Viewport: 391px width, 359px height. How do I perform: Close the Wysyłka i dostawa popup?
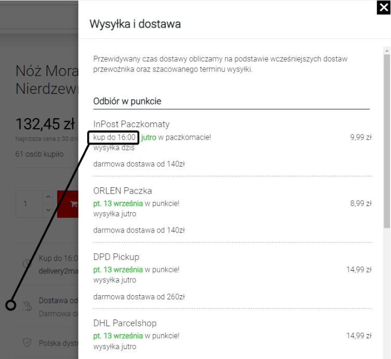pos(384,7)
